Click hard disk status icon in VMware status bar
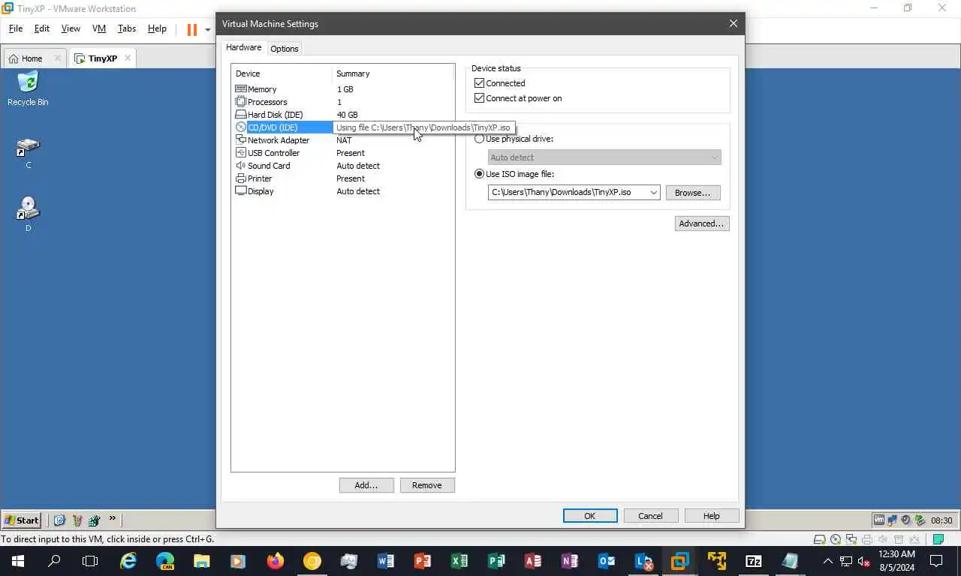 pyautogui.click(x=821, y=539)
